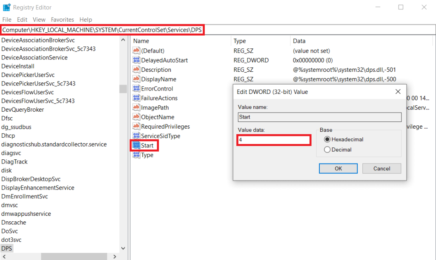
Task: Click the tree pane scroll right arrow
Action: (115, 257)
